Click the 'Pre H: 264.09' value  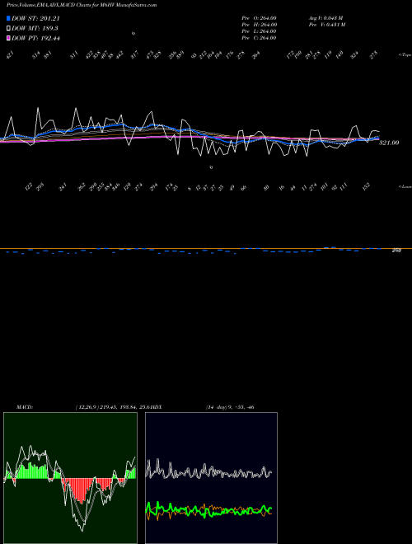pos(259,25)
